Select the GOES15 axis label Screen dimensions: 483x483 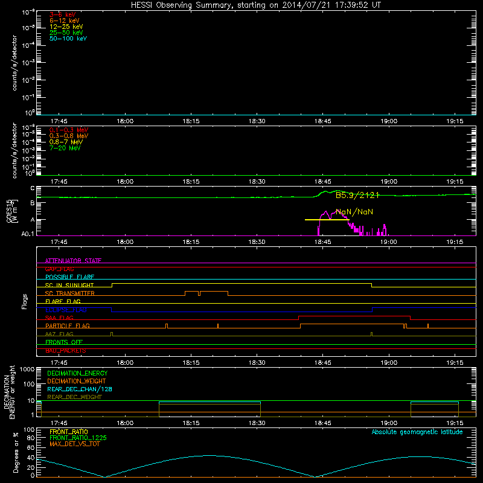(x=9, y=211)
